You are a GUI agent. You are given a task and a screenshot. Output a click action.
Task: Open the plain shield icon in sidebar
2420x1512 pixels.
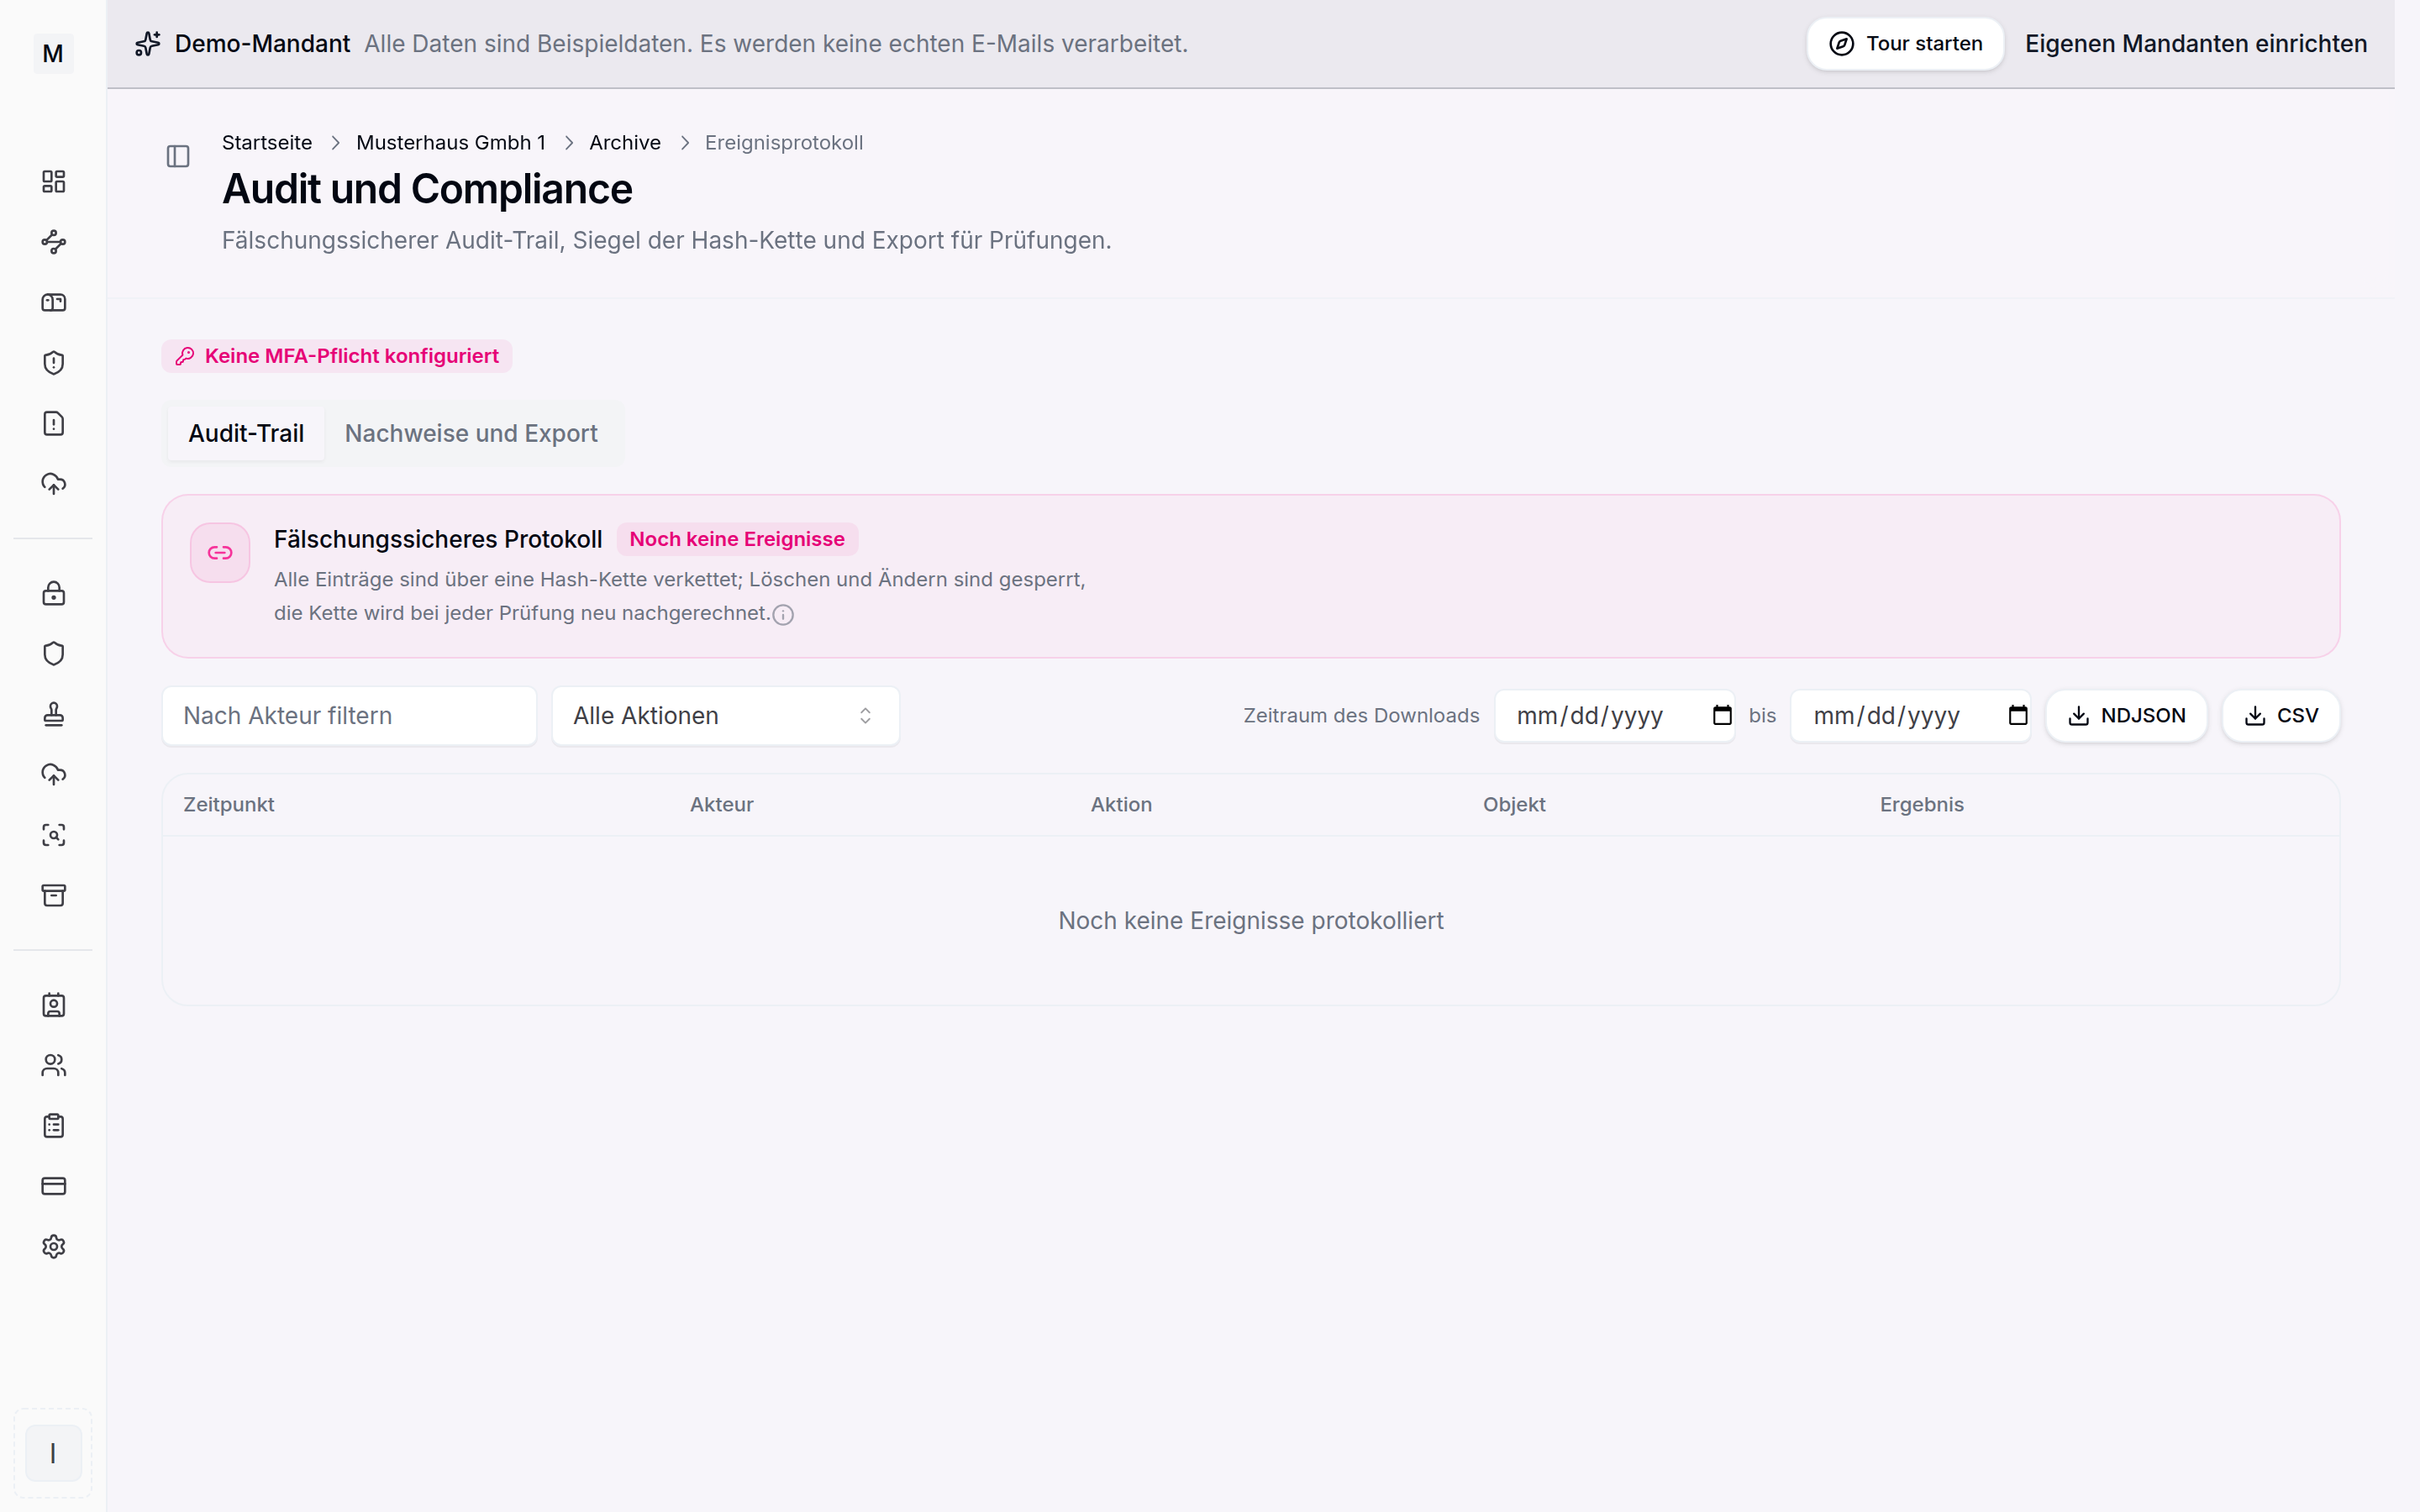click(53, 654)
